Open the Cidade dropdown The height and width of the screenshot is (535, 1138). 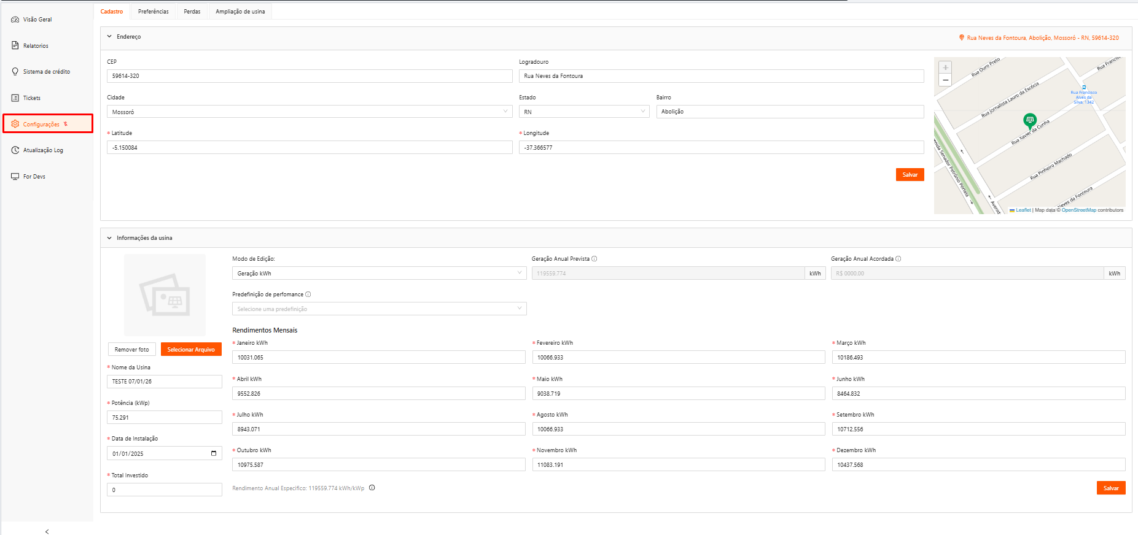pyautogui.click(x=310, y=112)
